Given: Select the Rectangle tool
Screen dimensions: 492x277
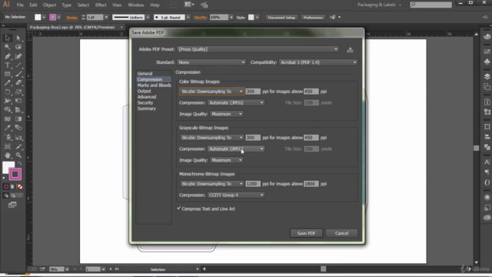Looking at the screenshot, I should click(7, 74).
